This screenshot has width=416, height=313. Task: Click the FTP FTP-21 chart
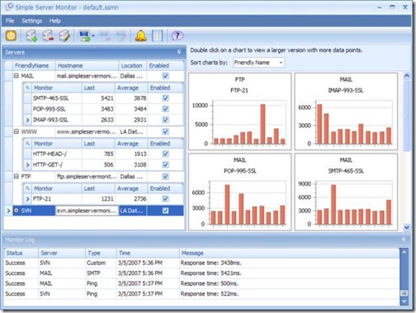tap(239, 111)
